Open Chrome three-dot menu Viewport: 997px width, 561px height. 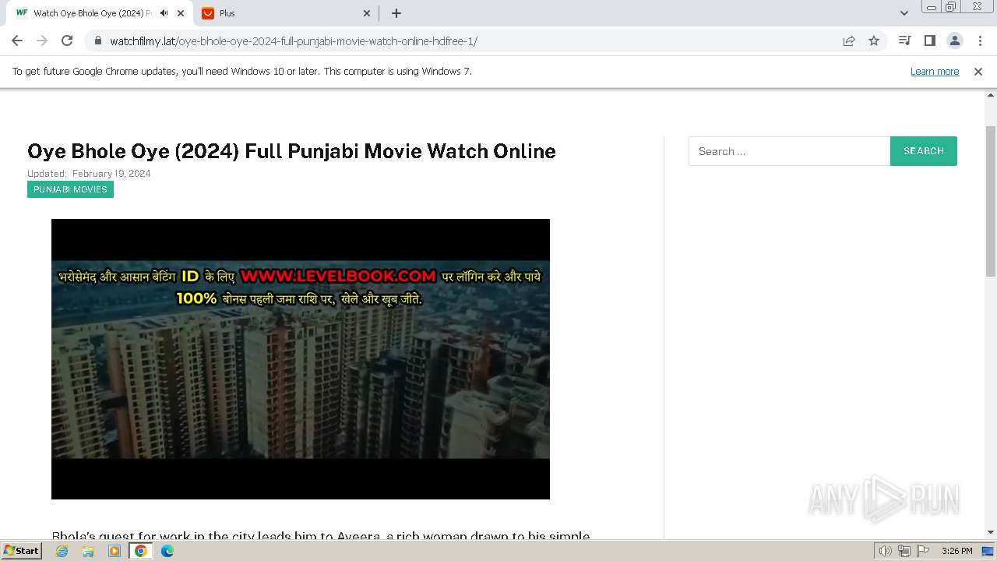click(980, 41)
